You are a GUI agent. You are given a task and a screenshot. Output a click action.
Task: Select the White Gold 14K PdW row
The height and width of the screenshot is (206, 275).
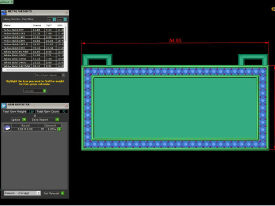(33, 66)
